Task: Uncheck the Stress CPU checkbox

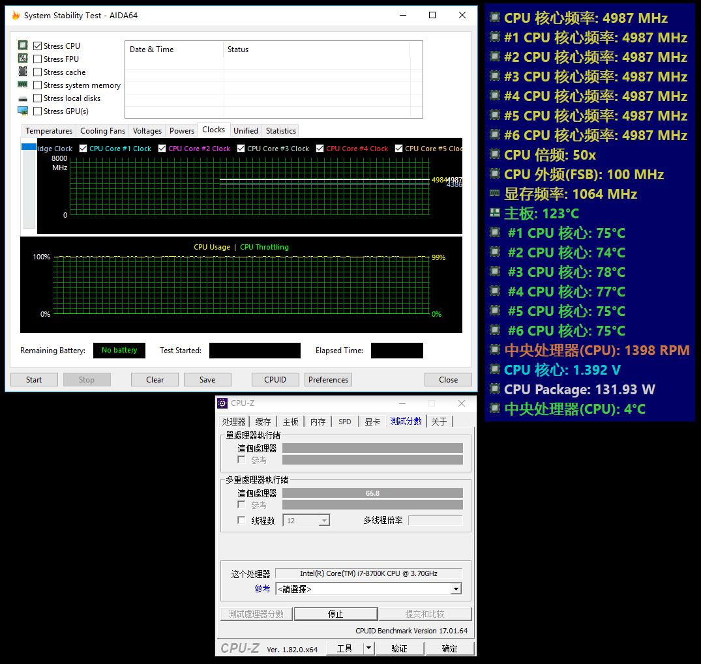Action: point(38,46)
